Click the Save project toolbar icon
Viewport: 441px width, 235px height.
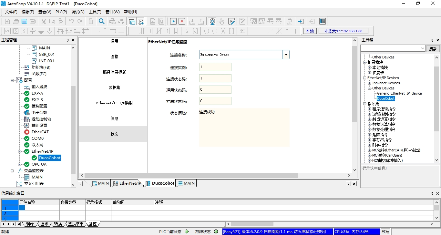(24, 21)
